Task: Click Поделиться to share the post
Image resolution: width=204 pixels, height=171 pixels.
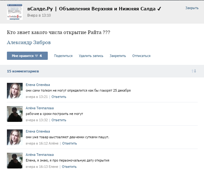Action: point(63,56)
